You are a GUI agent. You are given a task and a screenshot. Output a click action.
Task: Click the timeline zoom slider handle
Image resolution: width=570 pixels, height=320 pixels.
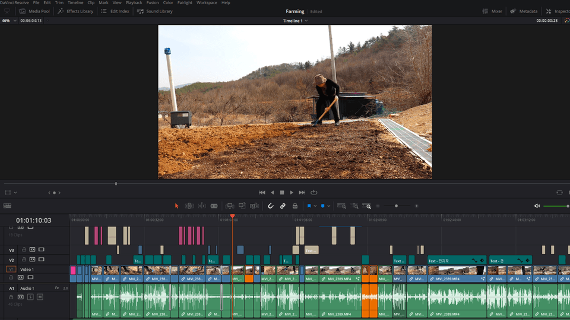(396, 206)
